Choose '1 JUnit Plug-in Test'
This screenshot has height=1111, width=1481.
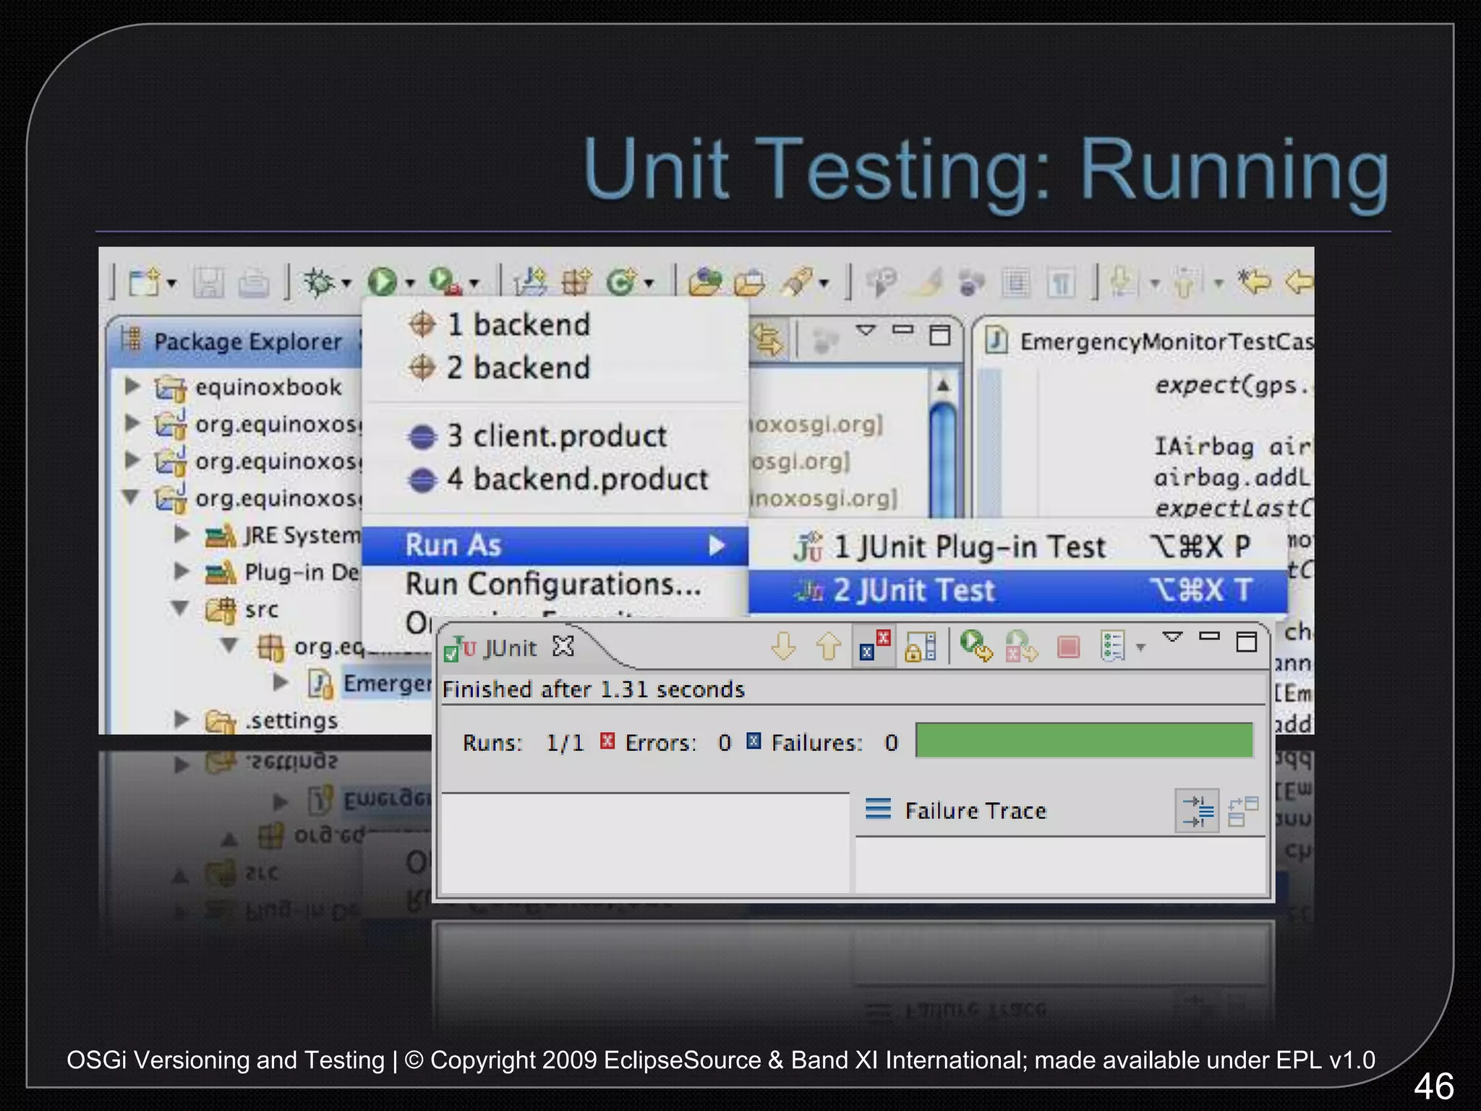coord(1018,547)
